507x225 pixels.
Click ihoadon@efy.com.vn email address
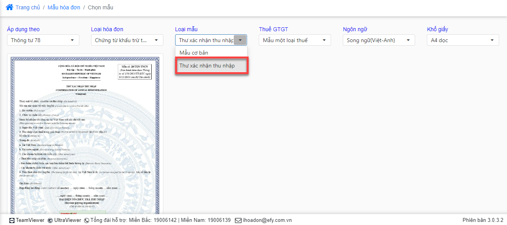pyautogui.click(x=267, y=220)
